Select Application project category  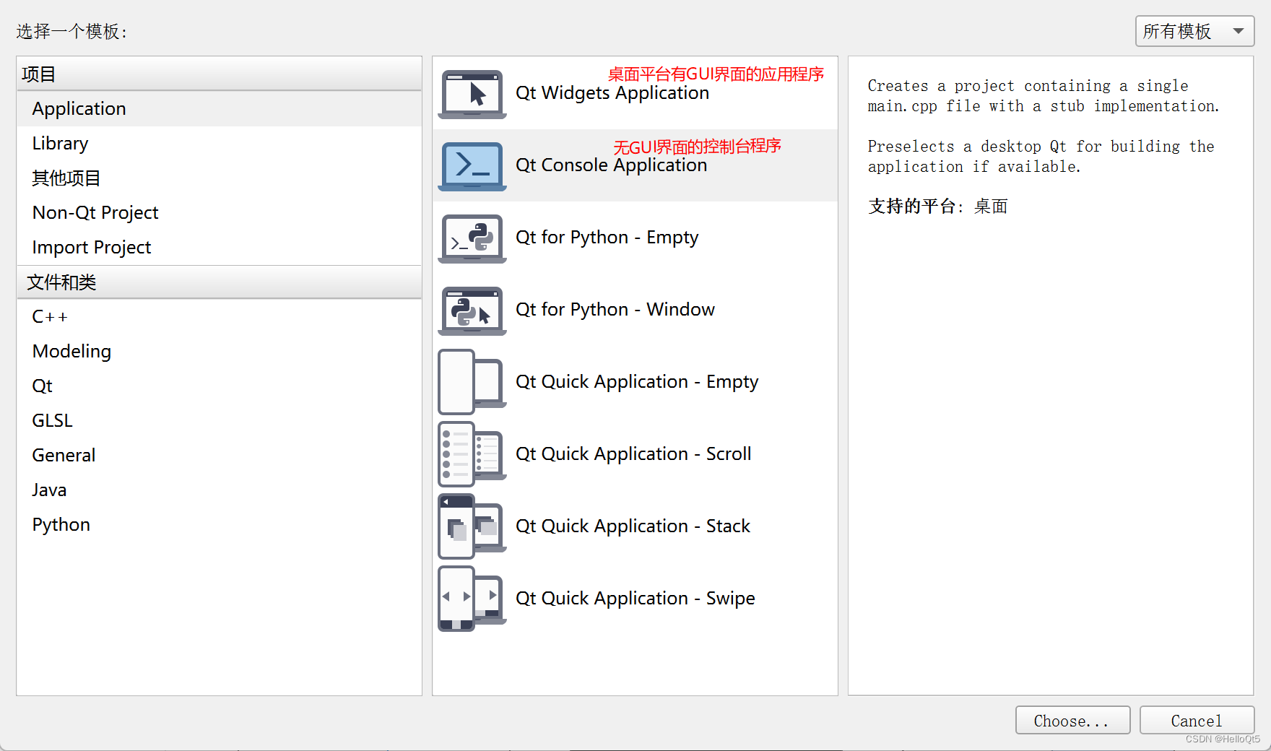(219, 109)
